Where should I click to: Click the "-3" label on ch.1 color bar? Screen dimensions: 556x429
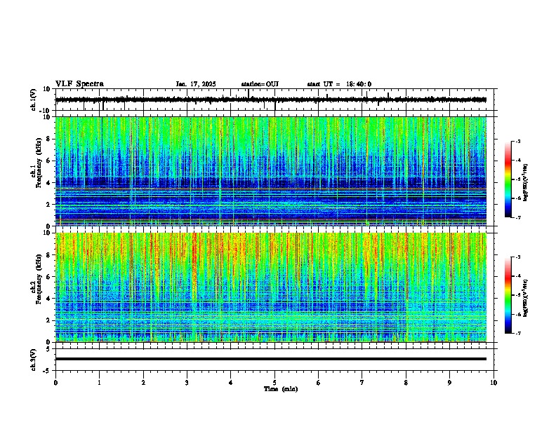[518, 141]
